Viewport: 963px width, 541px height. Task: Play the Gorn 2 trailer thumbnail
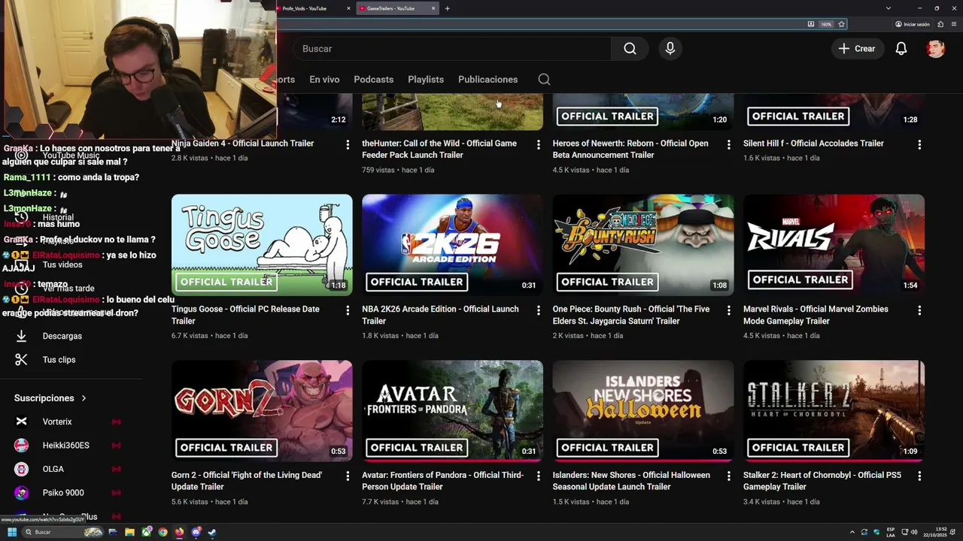(x=262, y=411)
